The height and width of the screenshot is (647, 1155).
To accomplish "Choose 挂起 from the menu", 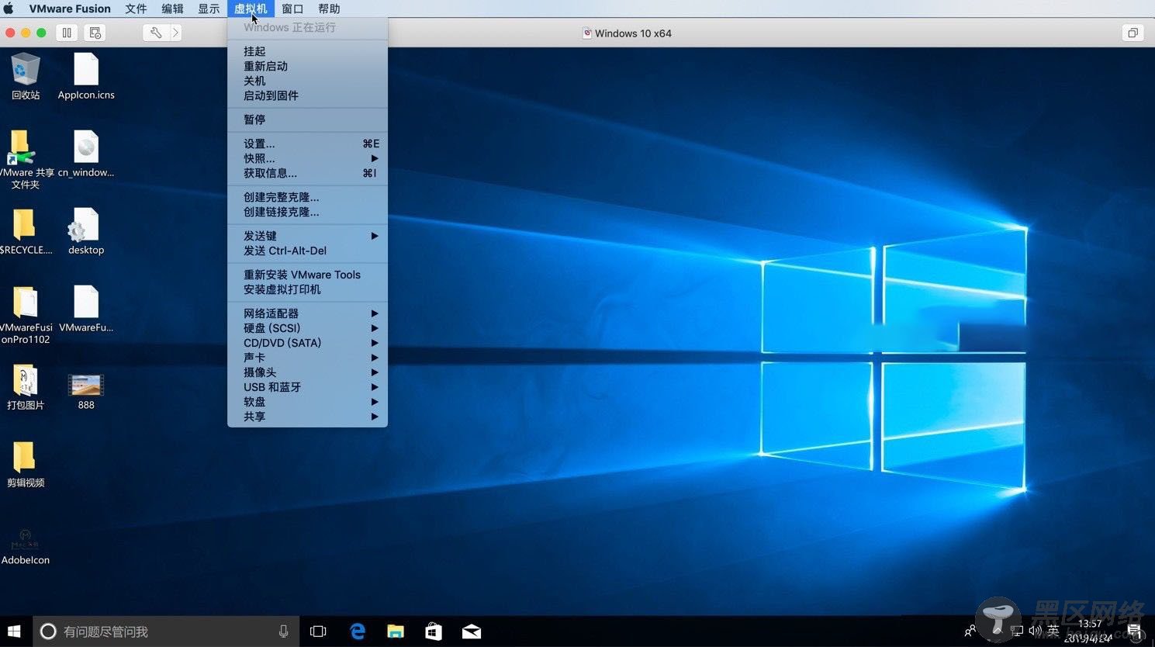I will click(307, 51).
